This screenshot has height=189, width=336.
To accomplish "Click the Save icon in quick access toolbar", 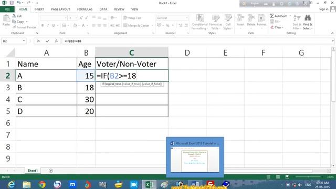I will (12, 3).
